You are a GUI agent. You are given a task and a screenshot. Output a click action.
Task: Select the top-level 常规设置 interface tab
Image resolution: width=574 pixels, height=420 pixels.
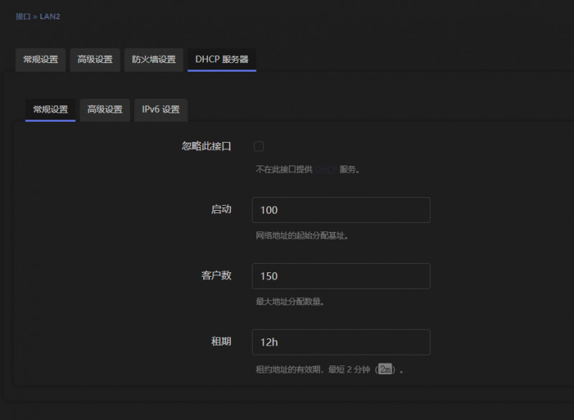tap(40, 59)
